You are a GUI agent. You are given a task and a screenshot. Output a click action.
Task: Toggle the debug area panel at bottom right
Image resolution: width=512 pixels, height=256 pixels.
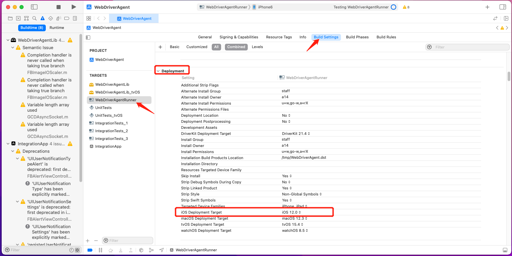(505, 250)
